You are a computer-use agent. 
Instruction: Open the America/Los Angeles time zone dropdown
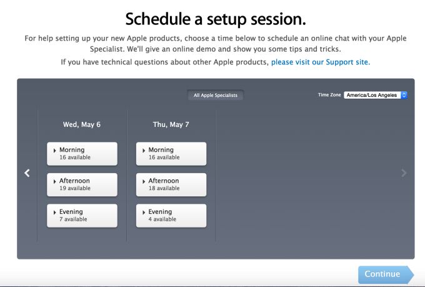coord(372,95)
